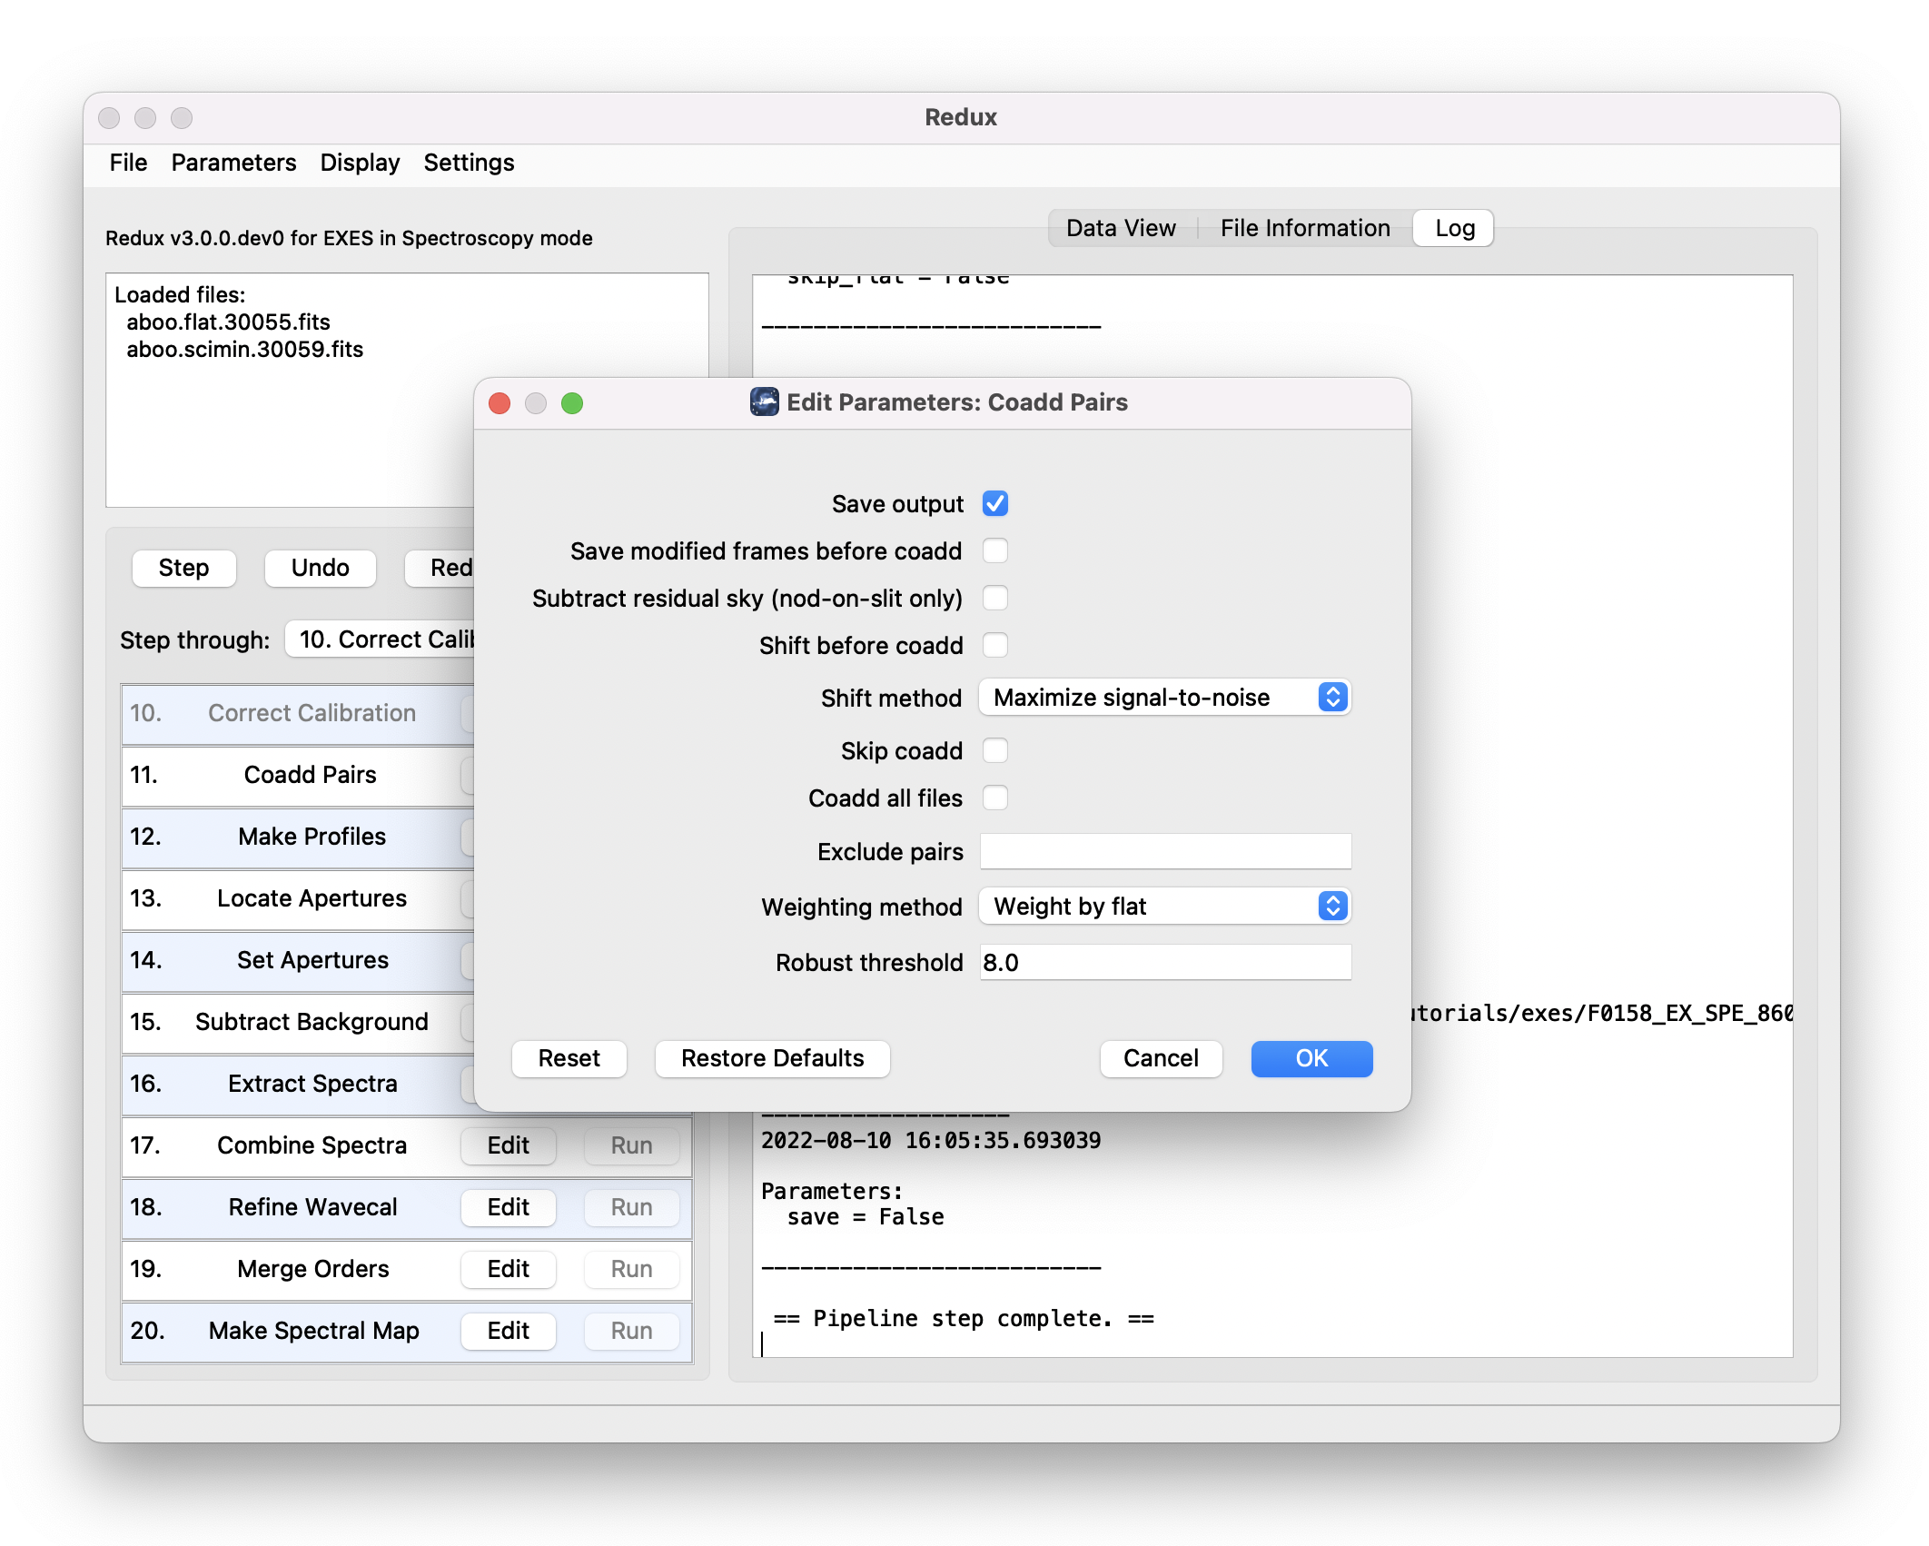Open the Display menu
The width and height of the screenshot is (1929, 1546).
click(x=360, y=162)
